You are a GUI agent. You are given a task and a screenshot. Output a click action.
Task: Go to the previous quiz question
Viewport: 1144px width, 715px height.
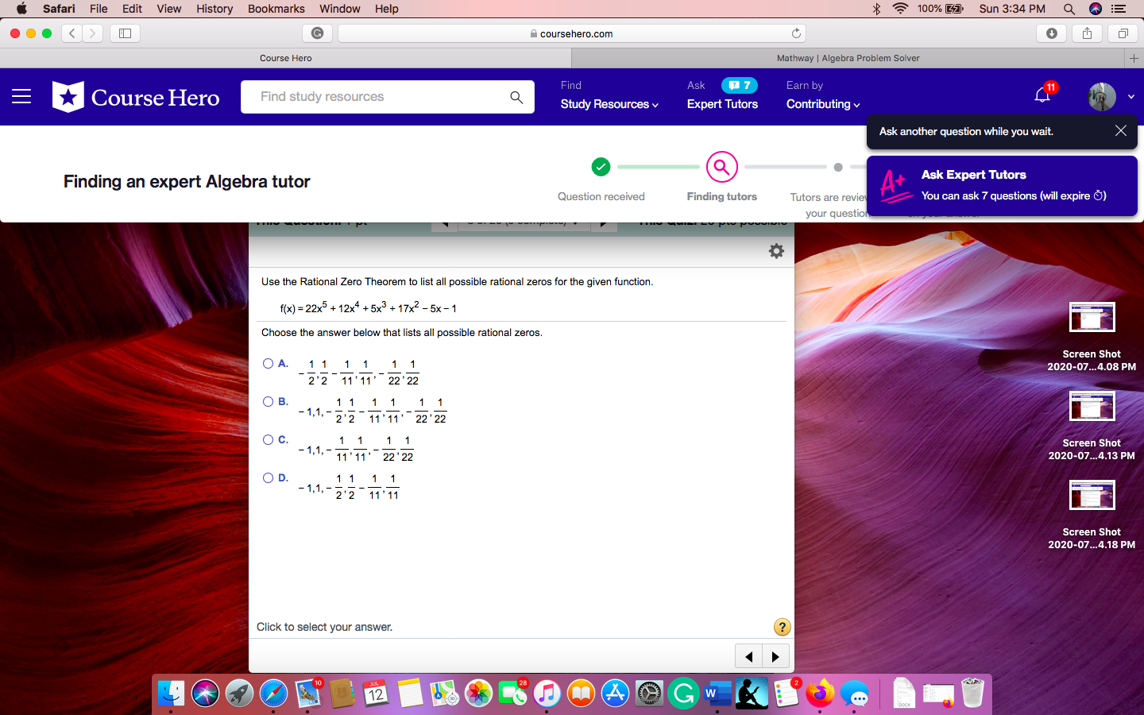point(748,656)
